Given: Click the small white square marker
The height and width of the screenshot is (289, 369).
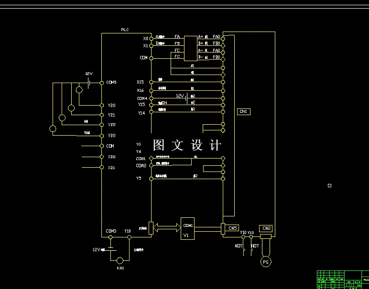Looking at the screenshot, I should pyautogui.click(x=329, y=185).
